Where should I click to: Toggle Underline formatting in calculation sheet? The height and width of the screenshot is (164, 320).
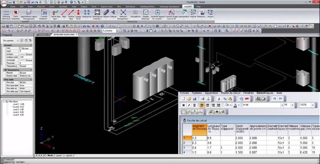[194, 105]
